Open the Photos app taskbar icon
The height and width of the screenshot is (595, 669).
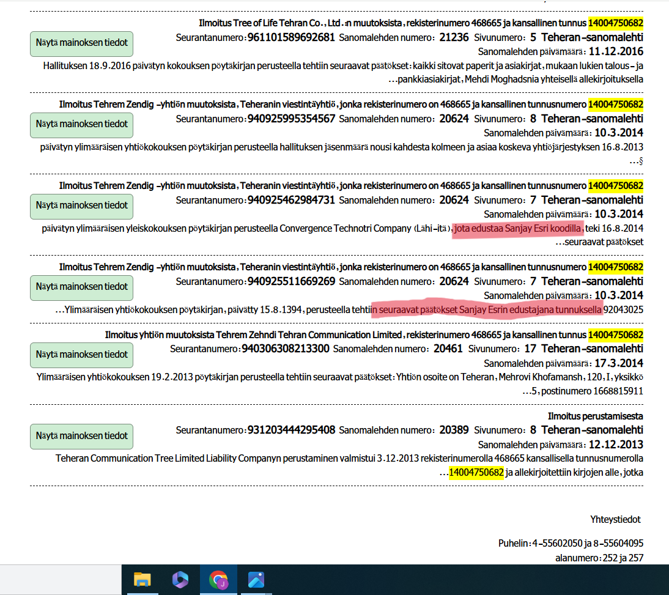pyautogui.click(x=256, y=580)
